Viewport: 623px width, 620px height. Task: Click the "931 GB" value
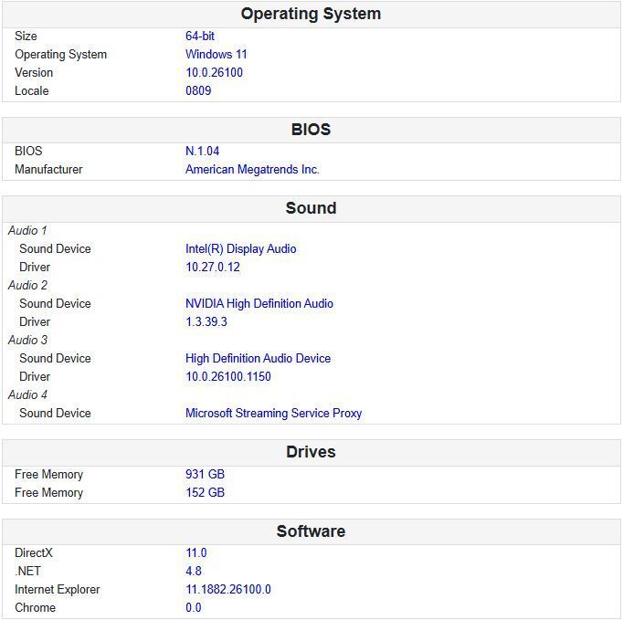(x=205, y=475)
